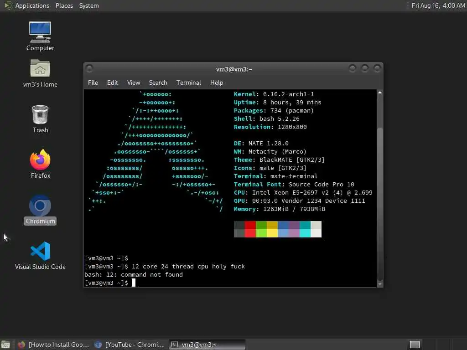Click the terminal title vm3@vm3:~
Image resolution: width=467 pixels, height=350 pixels.
tap(234, 69)
